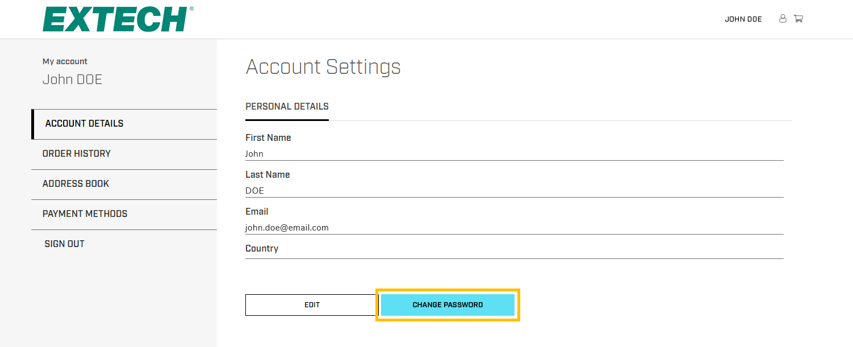The height and width of the screenshot is (347, 853).
Task: Click the Account Settings heading
Action: tap(323, 67)
